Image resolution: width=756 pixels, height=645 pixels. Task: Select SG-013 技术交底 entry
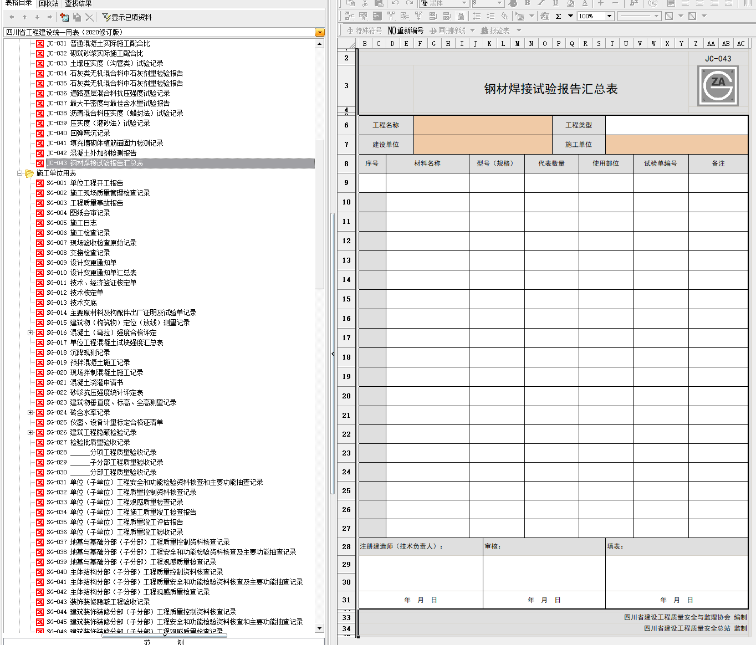pos(71,303)
